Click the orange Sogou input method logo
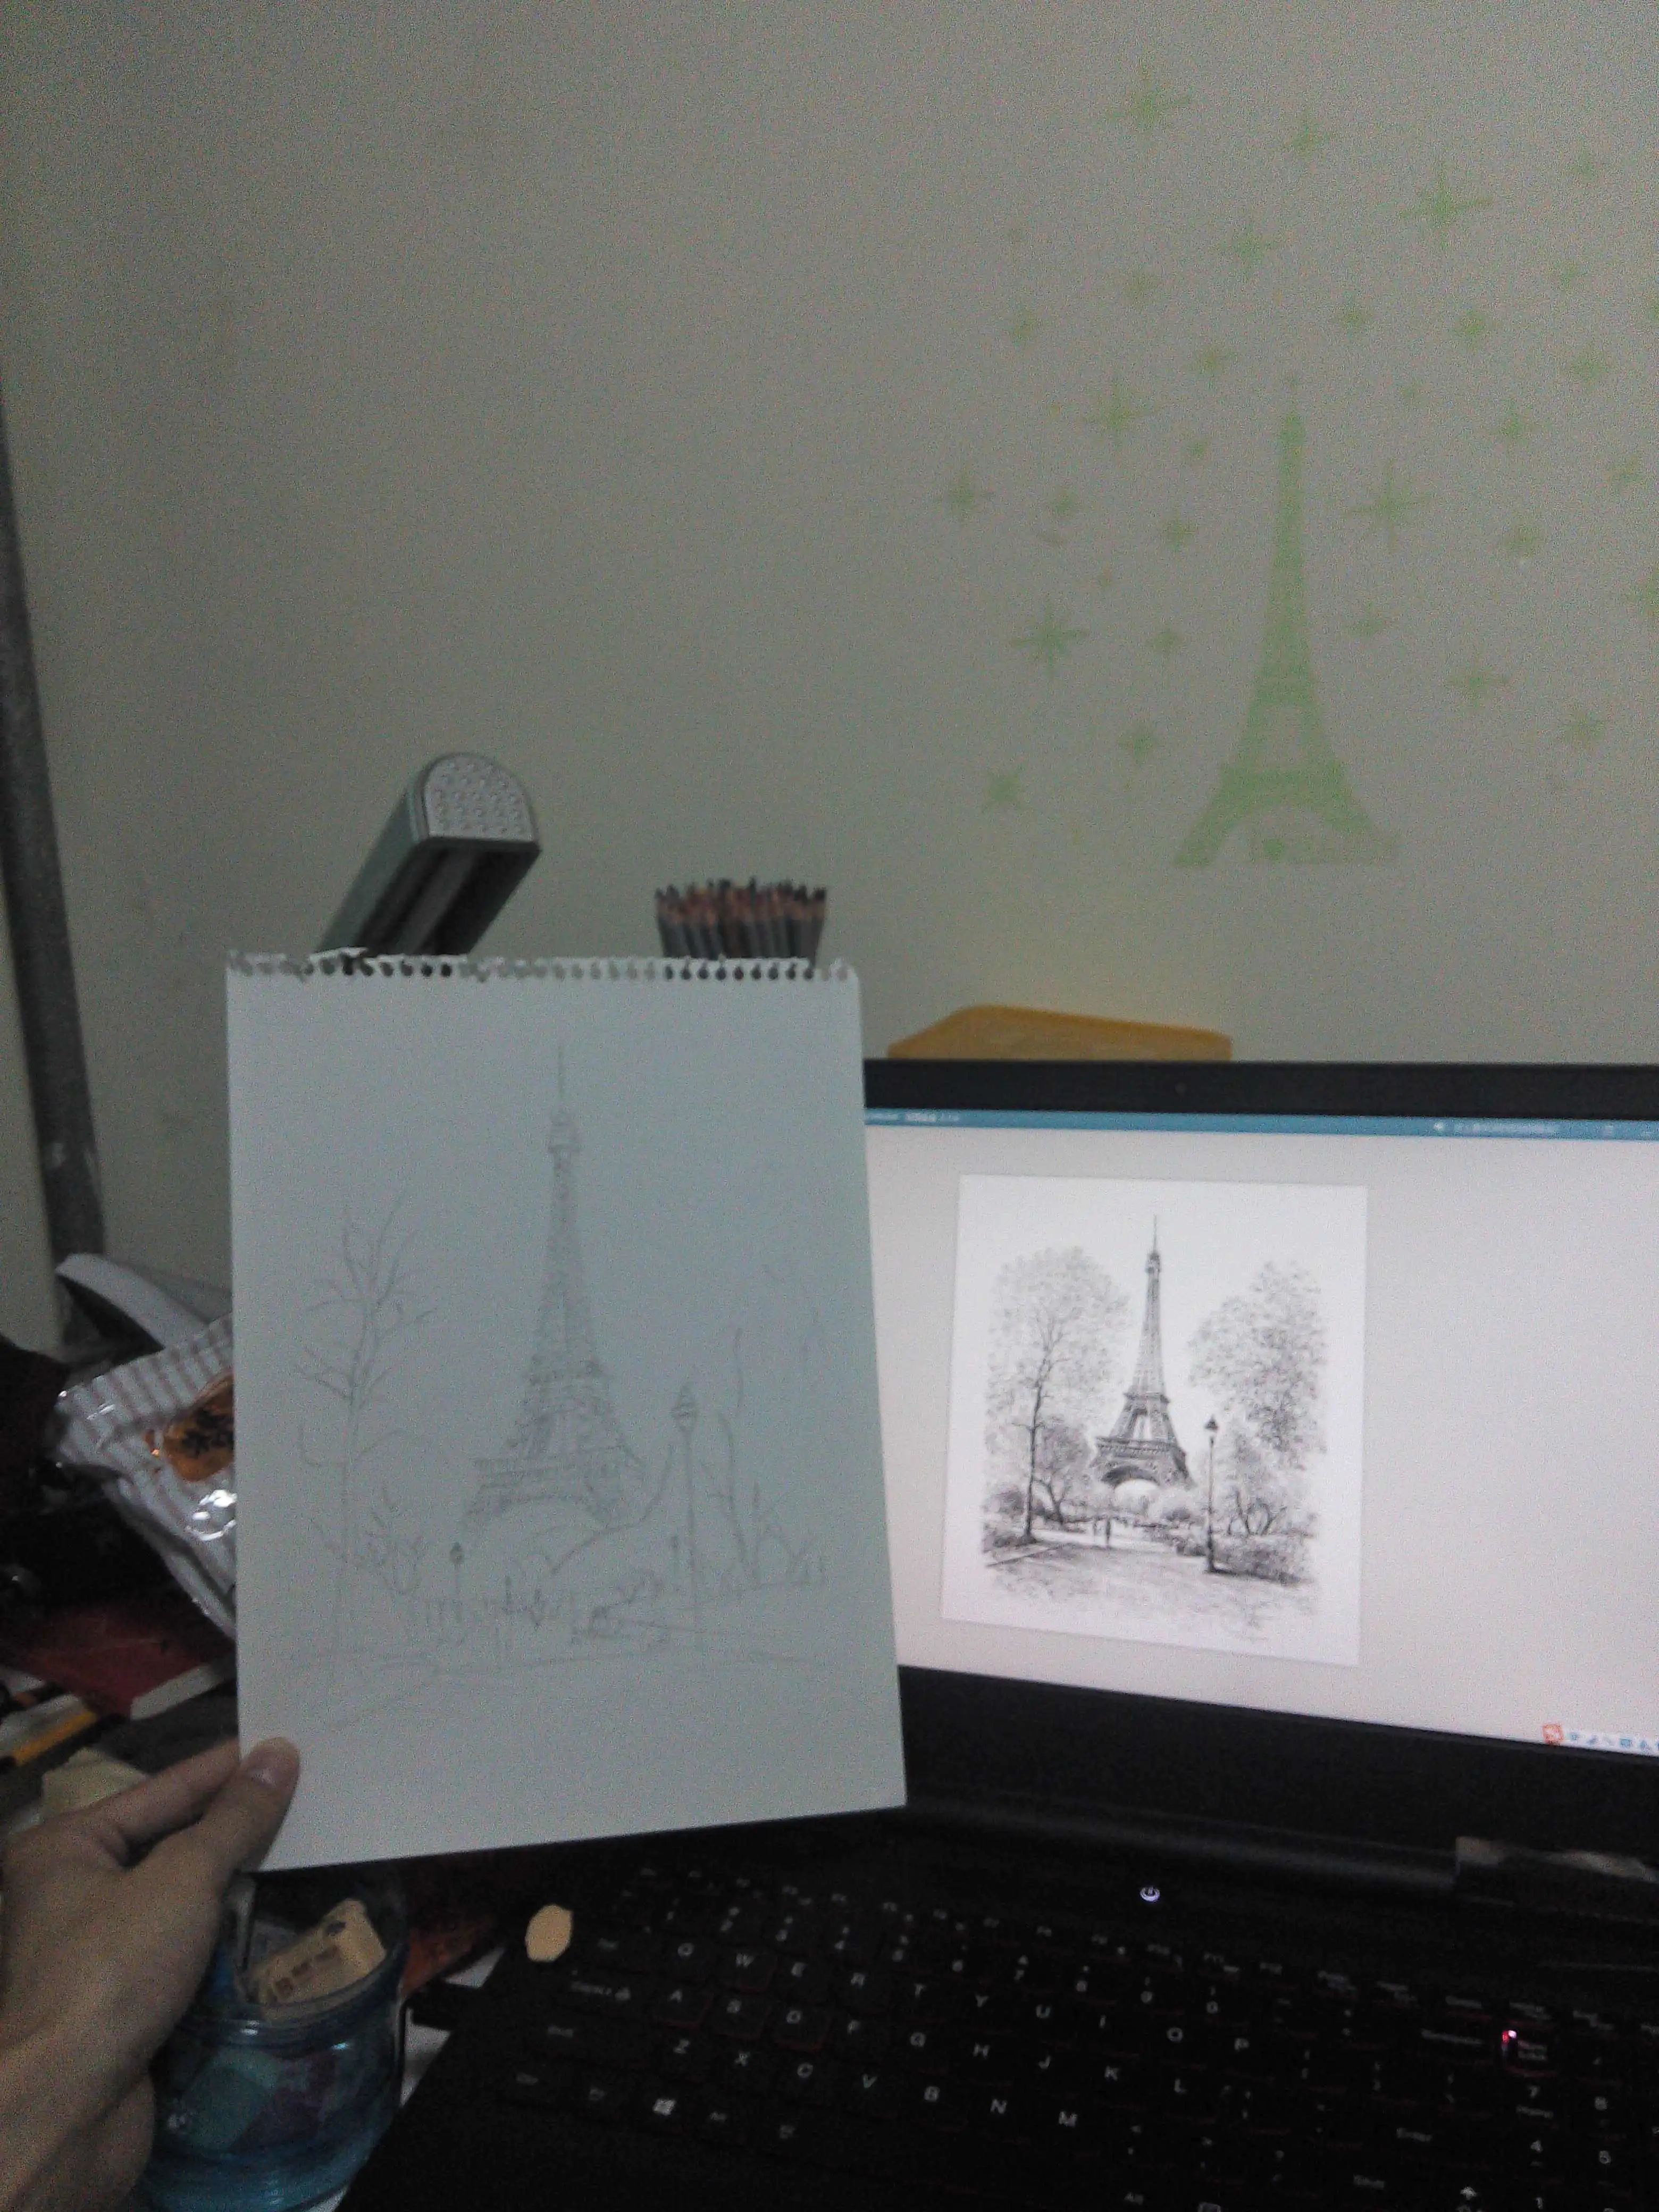This screenshot has width=1659, height=2212. (1553, 1735)
